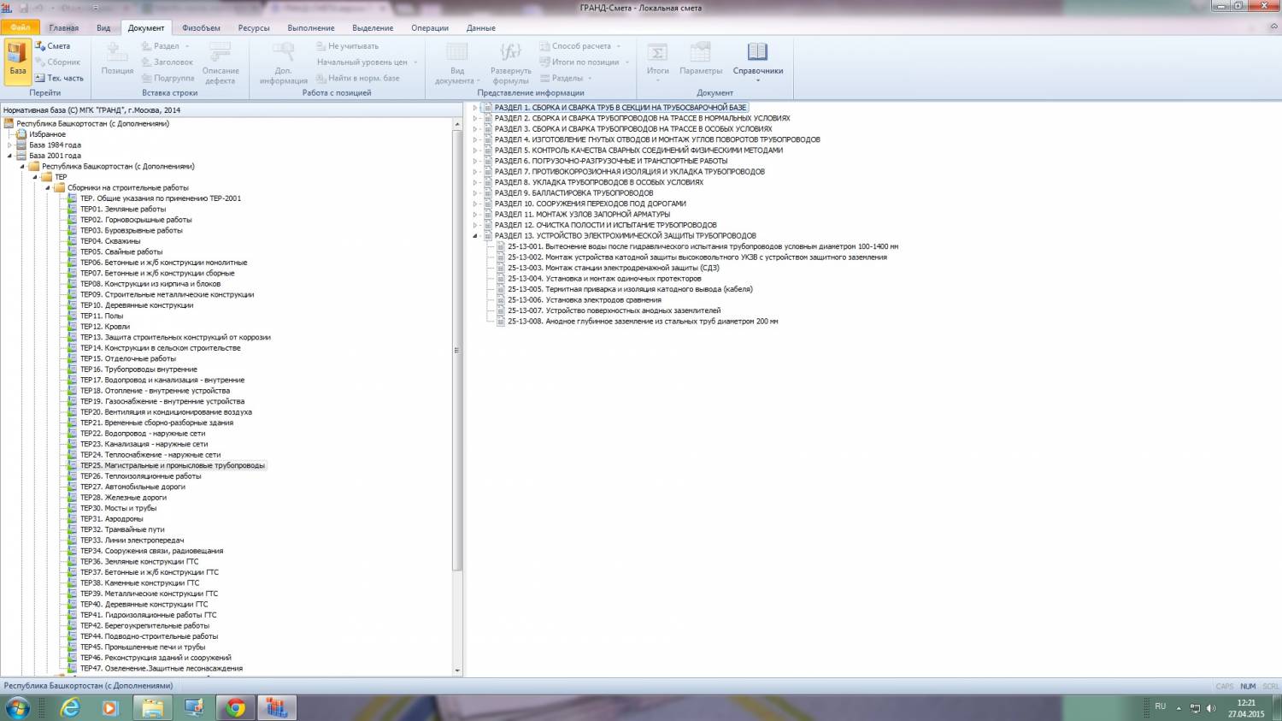Expand База 1984 года tree node
This screenshot has width=1282, height=721.
[x=10, y=145]
